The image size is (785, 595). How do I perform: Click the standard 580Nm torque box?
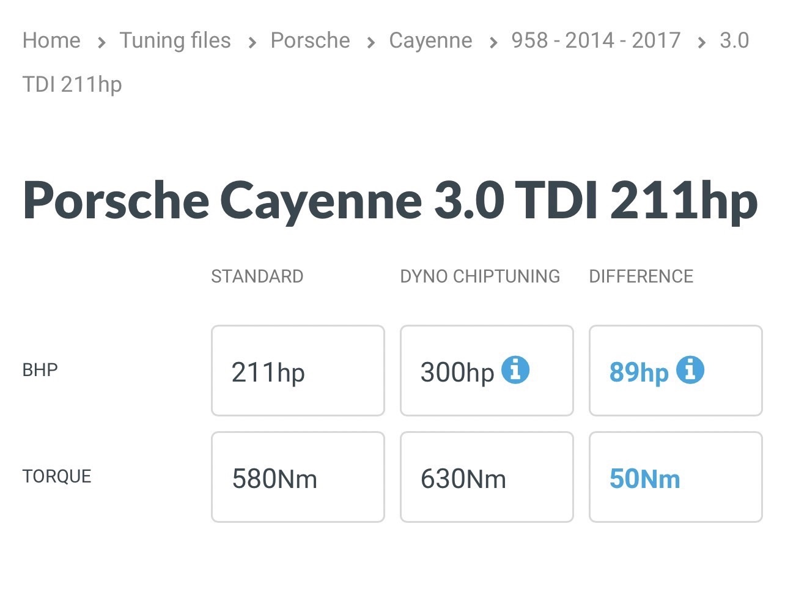point(298,478)
